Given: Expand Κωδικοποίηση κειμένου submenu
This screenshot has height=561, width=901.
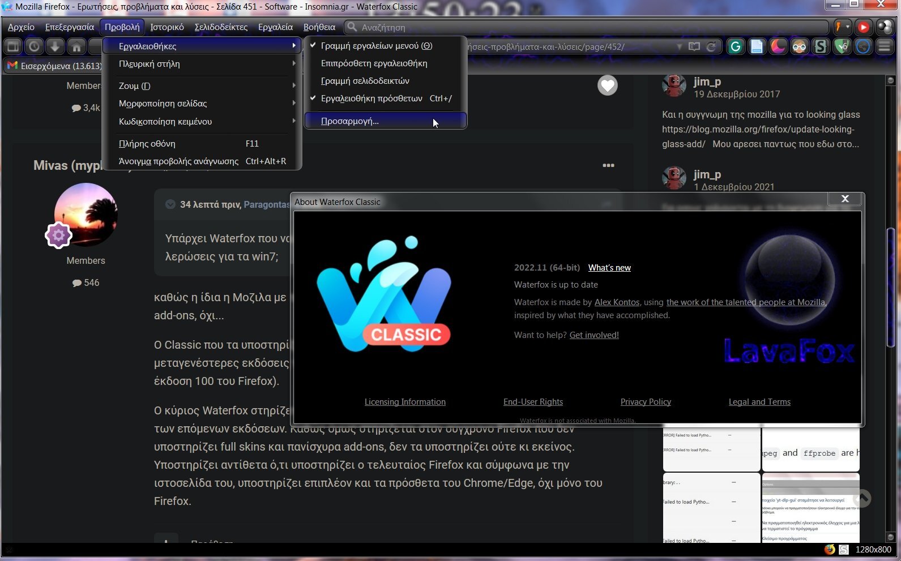Looking at the screenshot, I should (202, 122).
